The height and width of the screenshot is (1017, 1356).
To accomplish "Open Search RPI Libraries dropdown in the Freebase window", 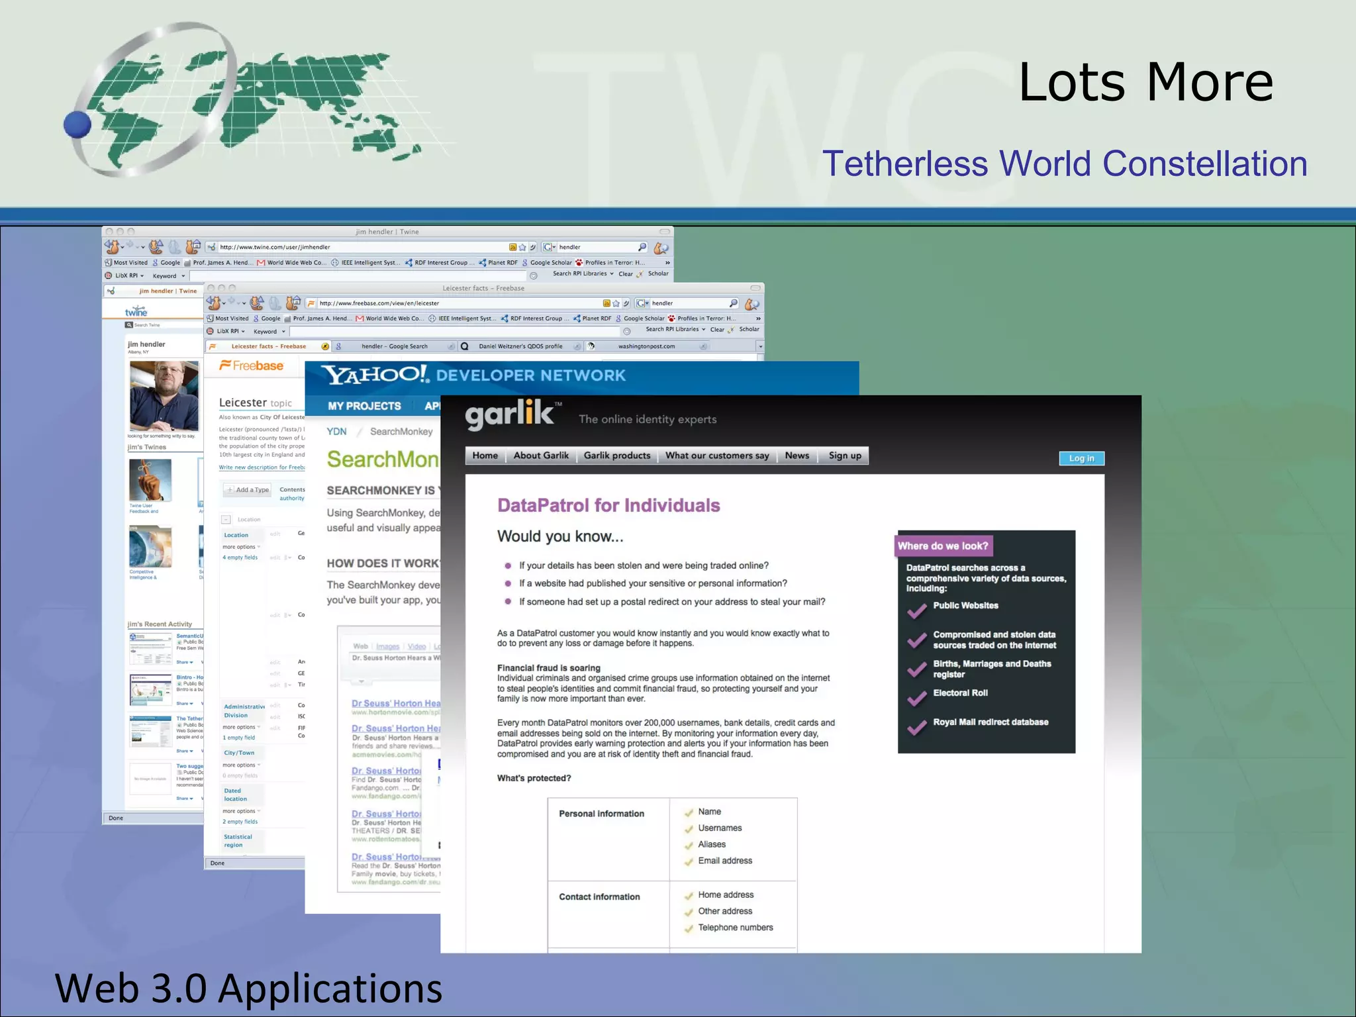I will (676, 329).
